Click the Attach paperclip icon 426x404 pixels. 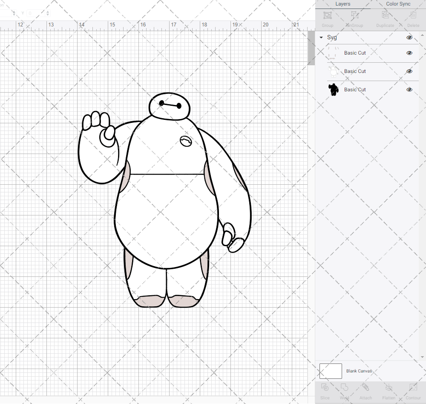click(x=366, y=387)
